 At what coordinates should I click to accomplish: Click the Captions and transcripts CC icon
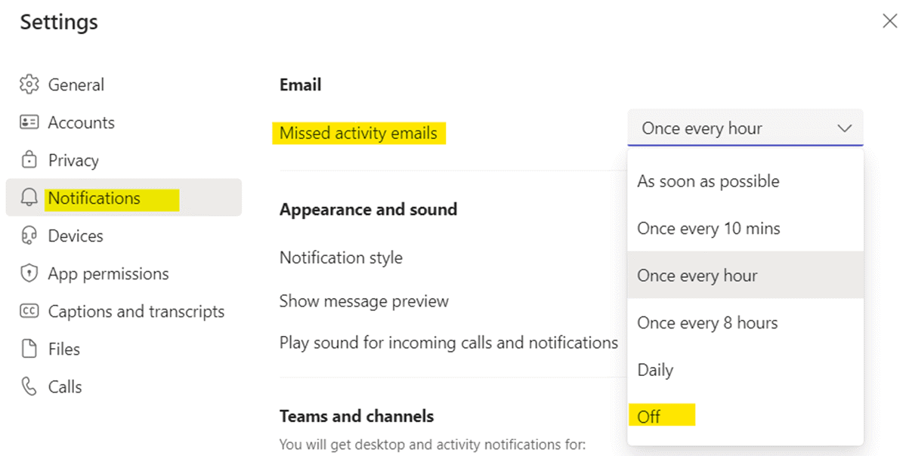[29, 311]
